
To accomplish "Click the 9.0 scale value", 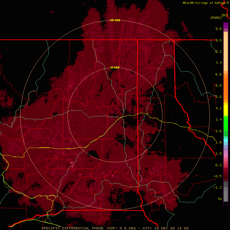I will 218,40.
